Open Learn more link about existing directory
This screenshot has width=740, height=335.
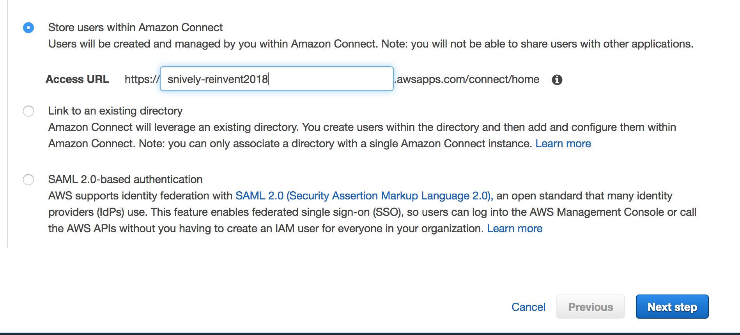563,144
